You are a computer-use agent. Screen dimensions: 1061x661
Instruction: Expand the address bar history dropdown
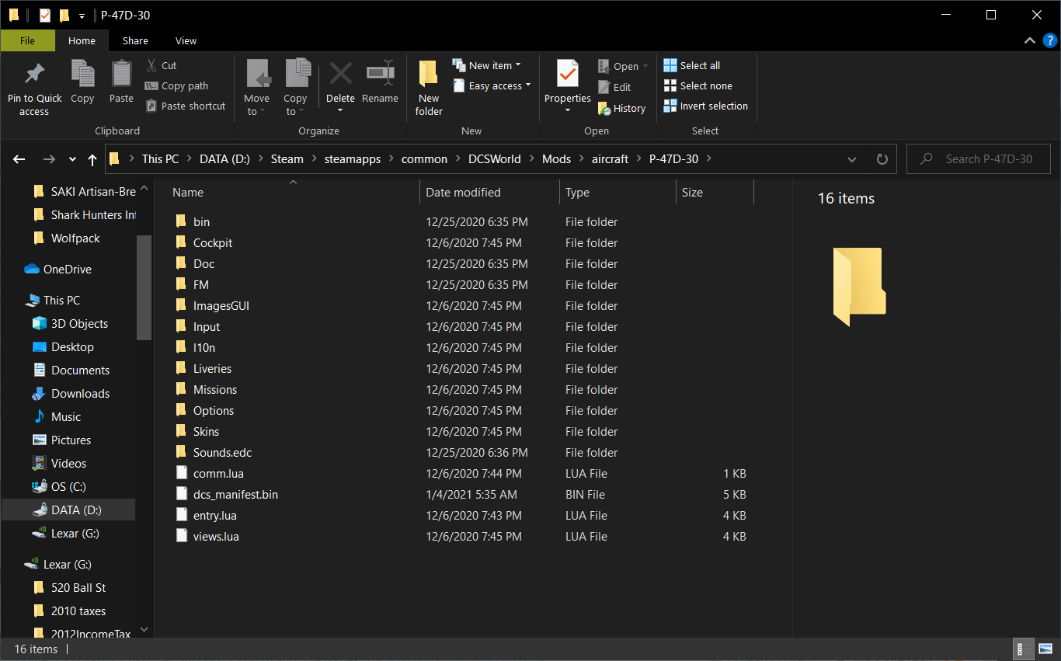852,159
